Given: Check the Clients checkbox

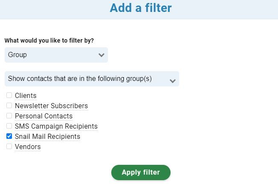Looking at the screenshot, I should [9, 95].
